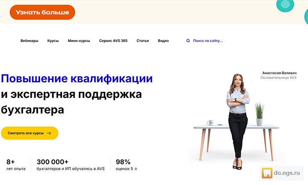Open the Видео navigation item
This screenshot has width=308, height=185.
point(163,41)
